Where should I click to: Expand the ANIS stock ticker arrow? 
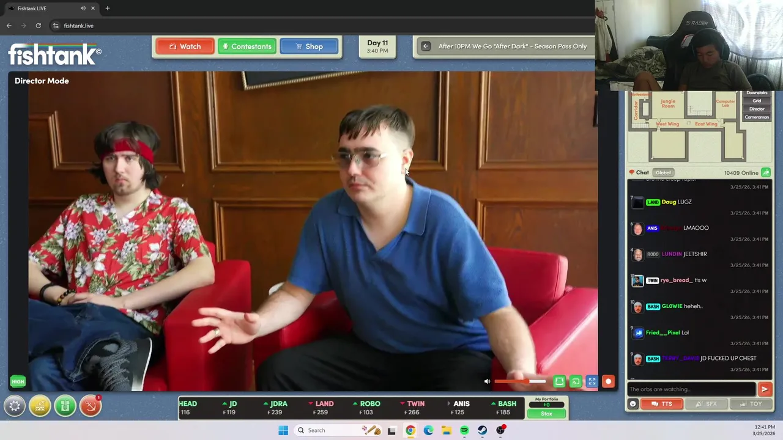449,404
